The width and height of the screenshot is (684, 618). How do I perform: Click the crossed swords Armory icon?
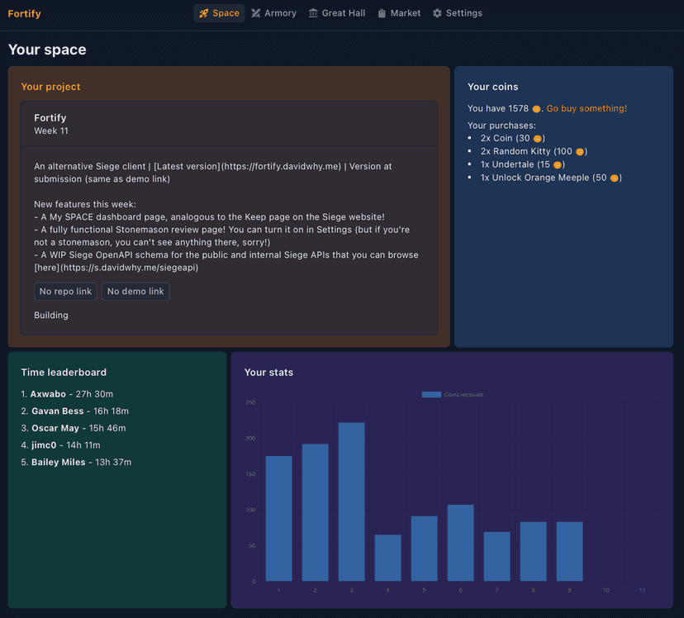[x=256, y=13]
